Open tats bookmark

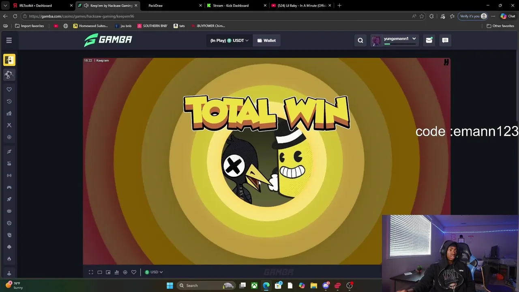(179, 26)
